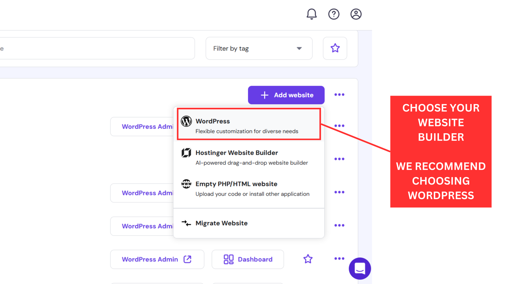The image size is (506, 284).
Task: Click into the website search field
Action: tap(97, 48)
